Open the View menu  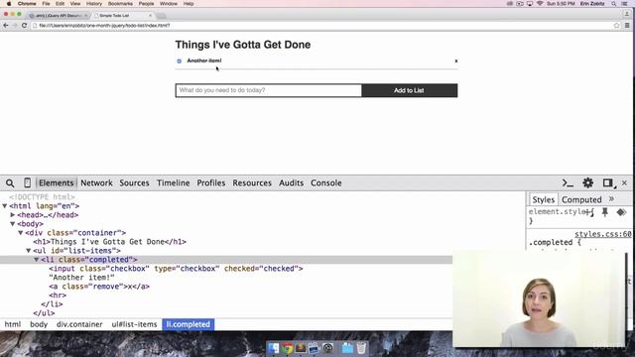click(x=75, y=4)
